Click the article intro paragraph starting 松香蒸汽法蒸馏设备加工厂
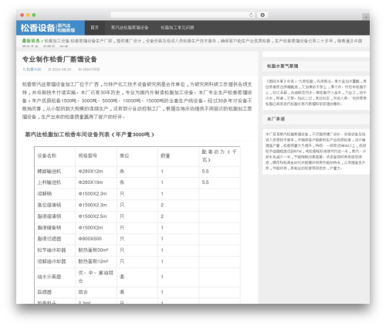The height and width of the screenshot is (327, 386). tap(137, 100)
